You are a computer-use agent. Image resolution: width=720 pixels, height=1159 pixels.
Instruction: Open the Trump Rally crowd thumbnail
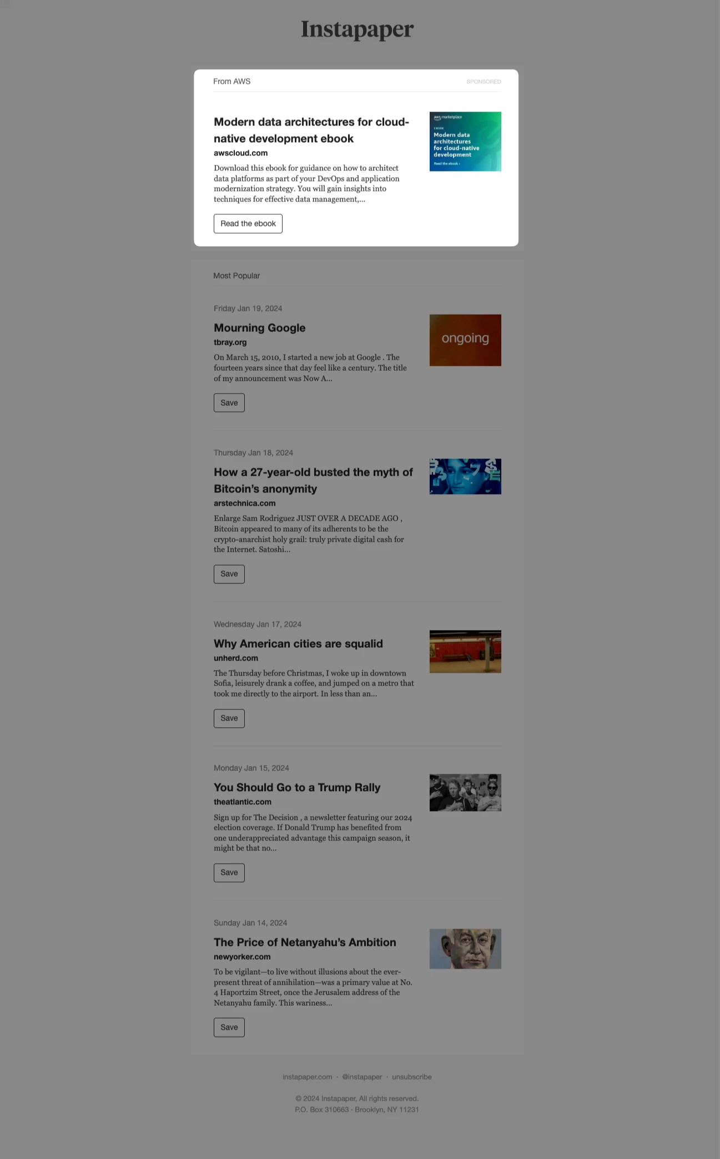pyautogui.click(x=465, y=793)
